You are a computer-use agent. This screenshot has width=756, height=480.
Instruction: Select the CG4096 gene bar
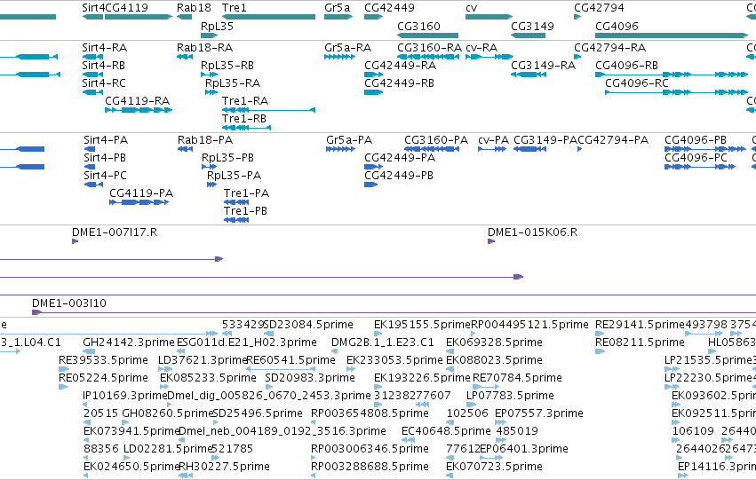672,35
